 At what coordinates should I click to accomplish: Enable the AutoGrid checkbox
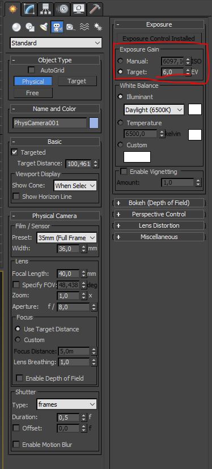pyautogui.click(x=31, y=70)
